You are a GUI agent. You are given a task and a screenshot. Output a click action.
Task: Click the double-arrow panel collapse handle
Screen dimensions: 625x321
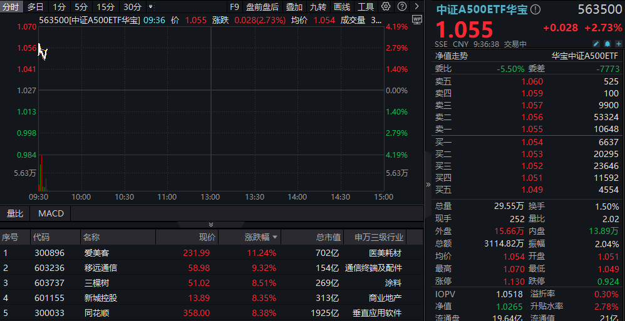(428, 185)
